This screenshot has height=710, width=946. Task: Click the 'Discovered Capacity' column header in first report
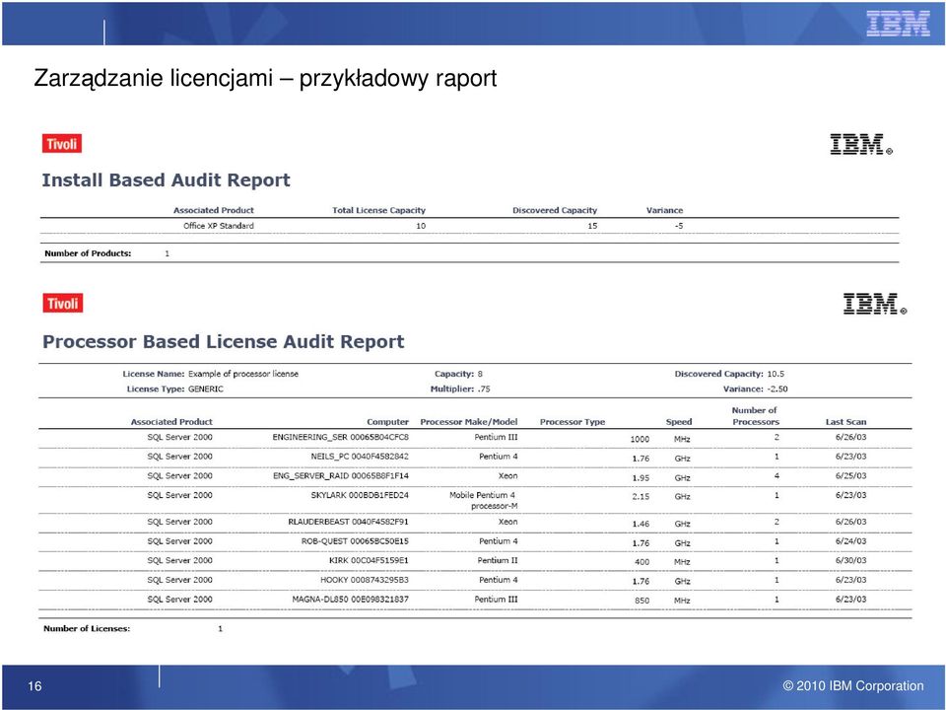pyautogui.click(x=555, y=210)
